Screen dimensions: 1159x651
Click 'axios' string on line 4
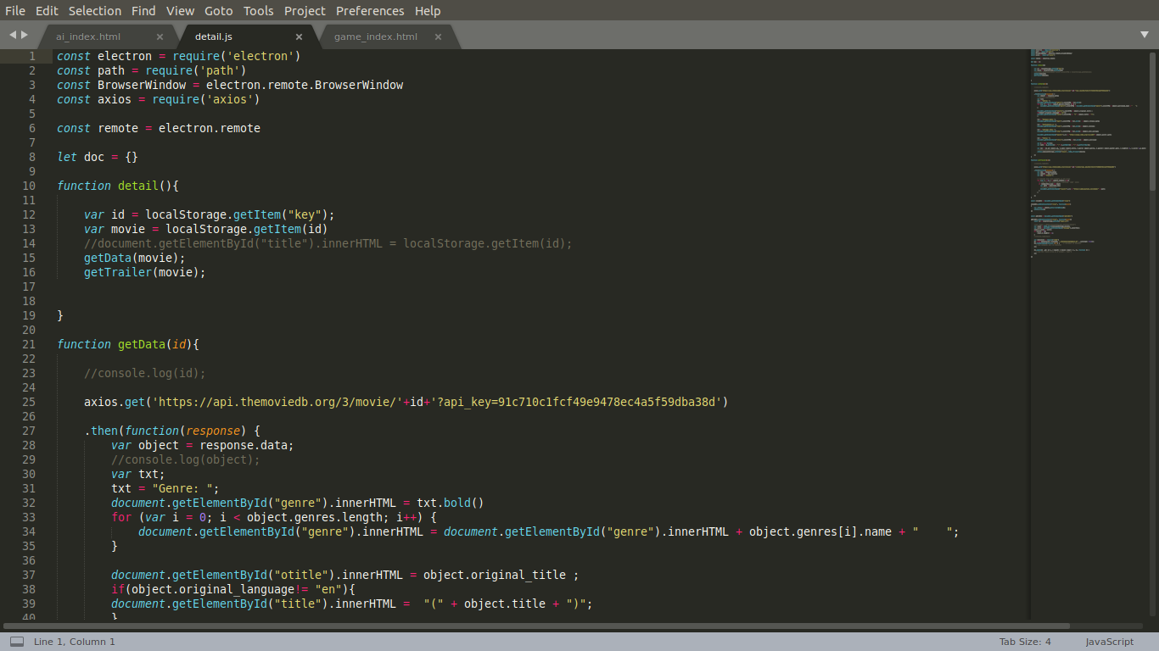(x=230, y=99)
